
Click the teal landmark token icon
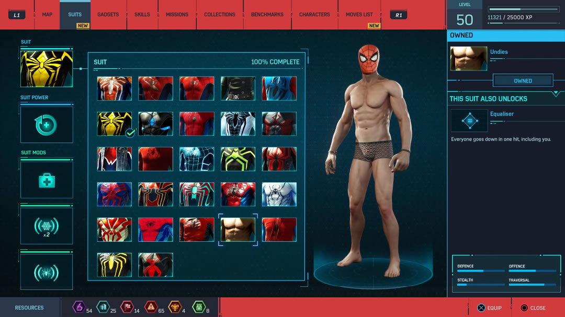coord(103,307)
